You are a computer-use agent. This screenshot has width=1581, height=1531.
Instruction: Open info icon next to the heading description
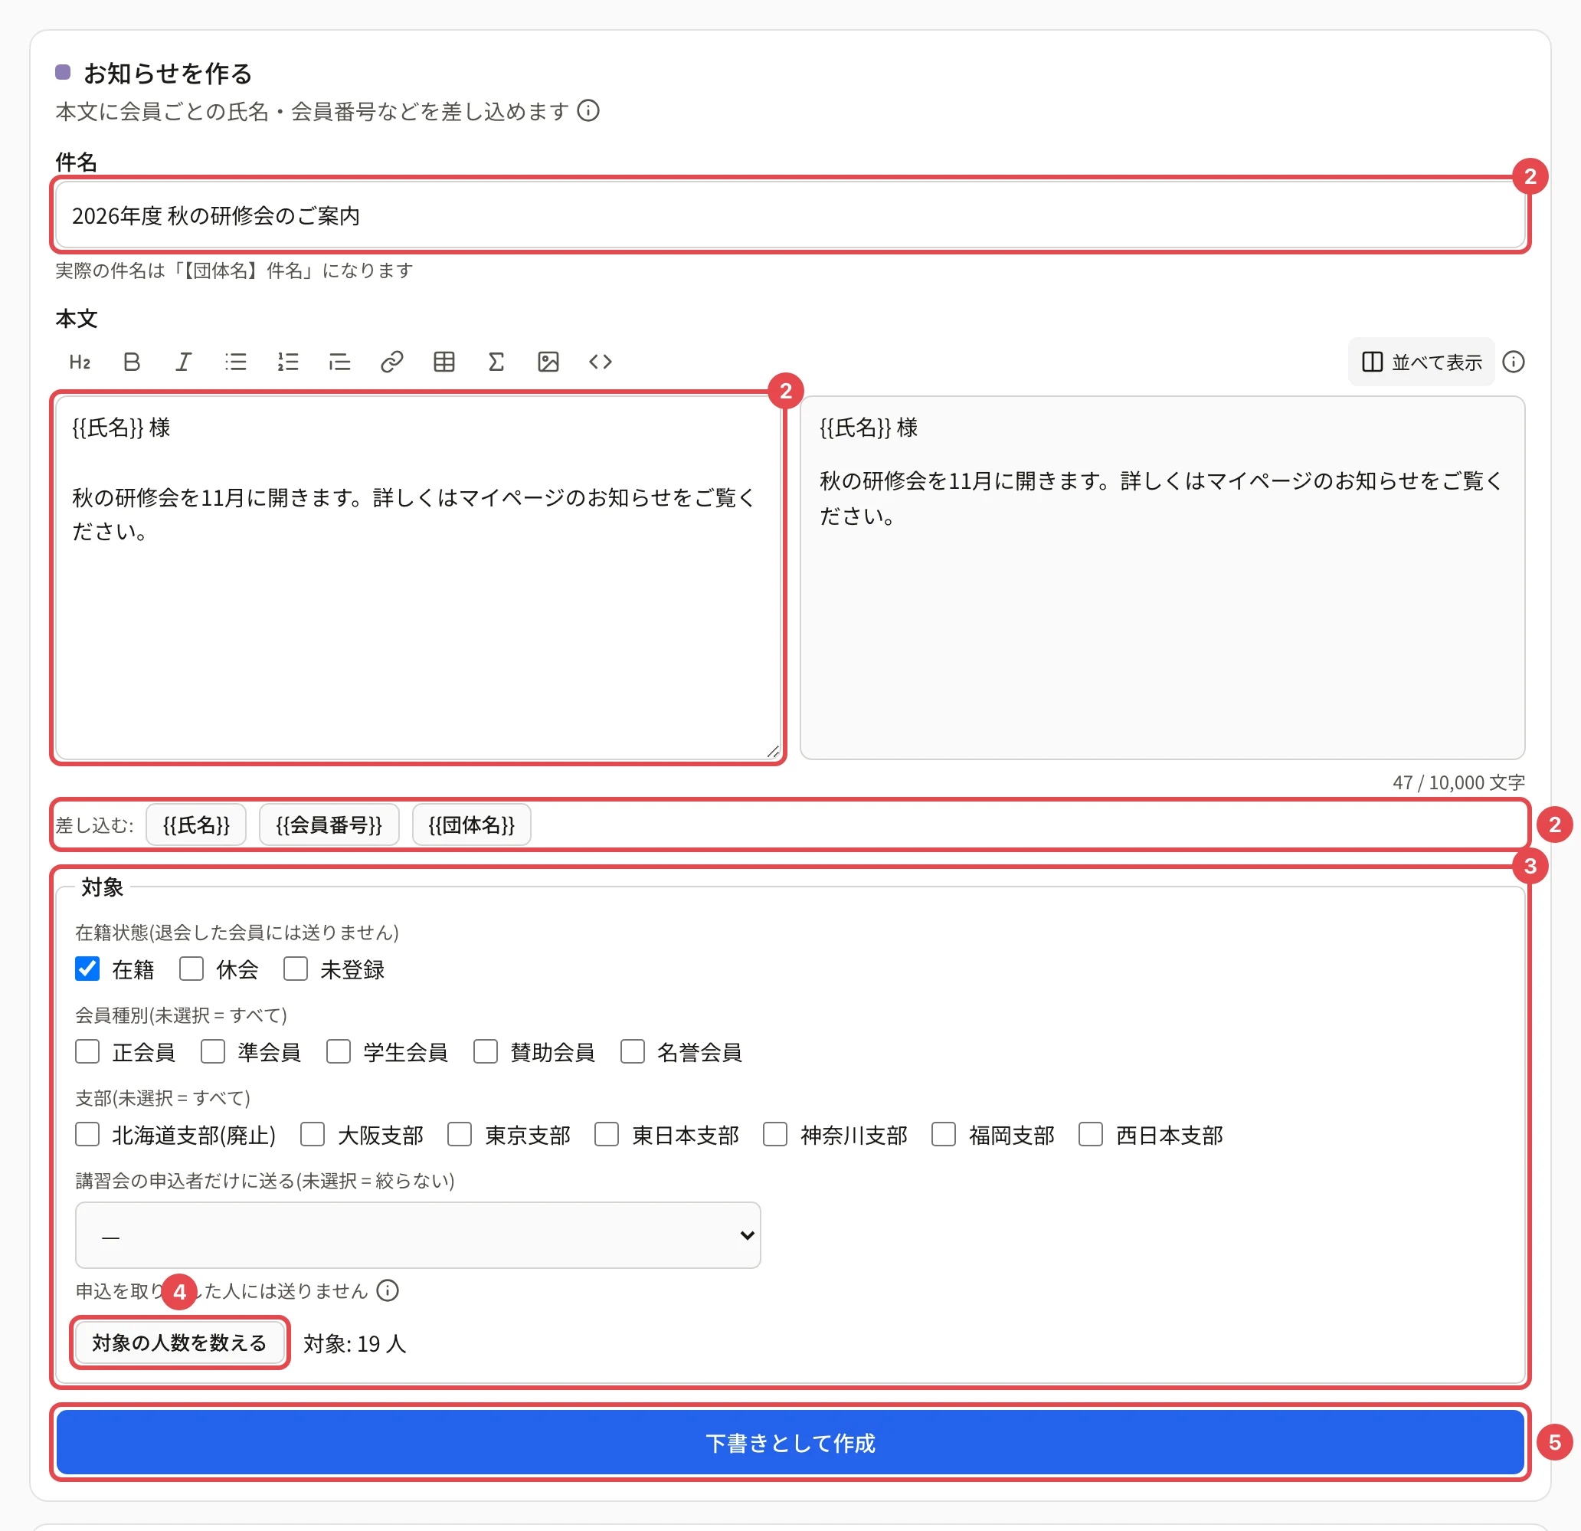pyautogui.click(x=588, y=110)
